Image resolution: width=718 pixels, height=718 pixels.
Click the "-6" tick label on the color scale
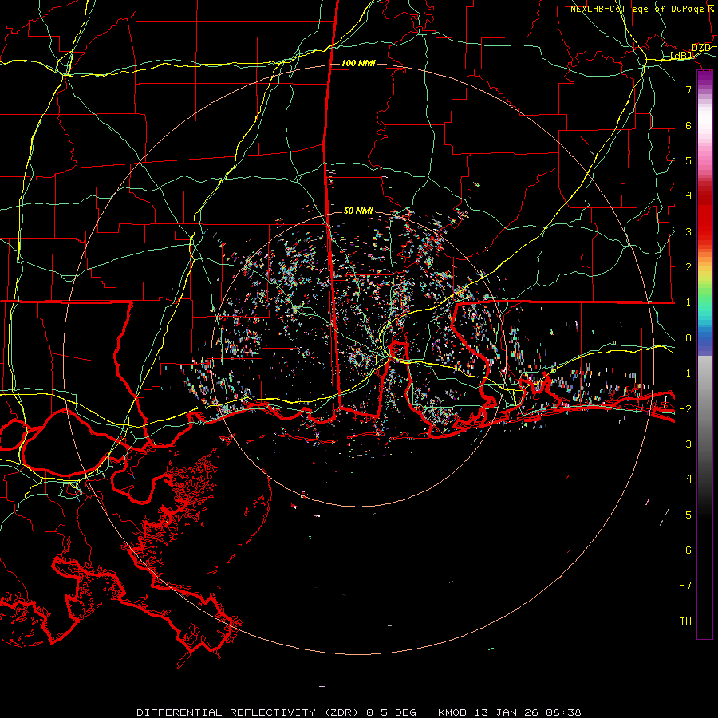pyautogui.click(x=685, y=550)
